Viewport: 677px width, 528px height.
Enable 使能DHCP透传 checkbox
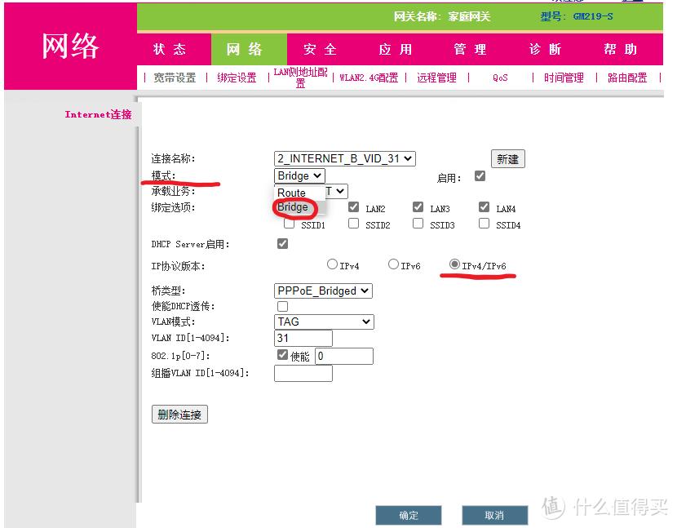(281, 305)
